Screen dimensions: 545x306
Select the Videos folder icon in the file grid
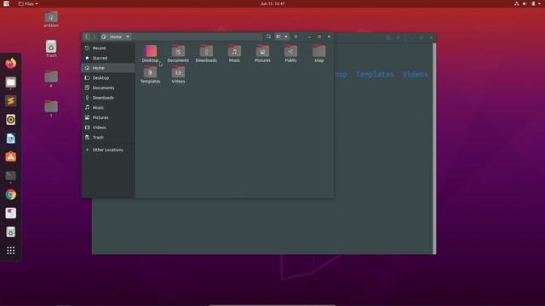tap(178, 72)
